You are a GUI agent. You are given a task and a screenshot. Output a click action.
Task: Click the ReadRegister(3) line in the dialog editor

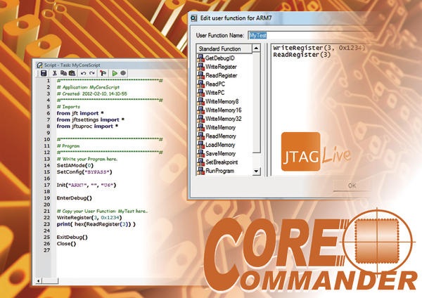[x=302, y=55]
